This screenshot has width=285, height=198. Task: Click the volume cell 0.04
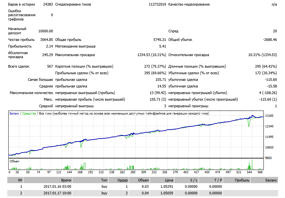tap(145, 193)
